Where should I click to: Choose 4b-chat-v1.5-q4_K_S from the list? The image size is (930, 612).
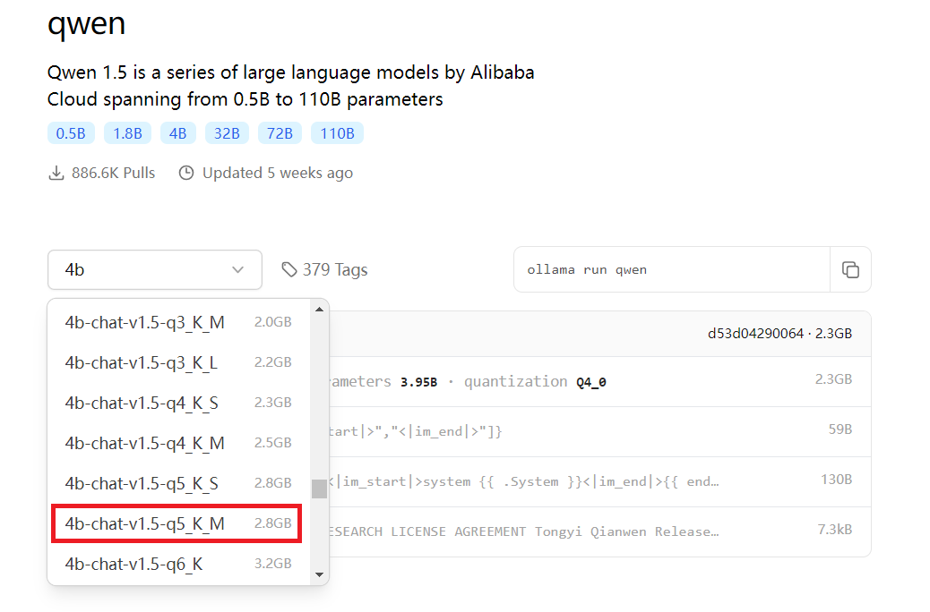[x=178, y=403]
